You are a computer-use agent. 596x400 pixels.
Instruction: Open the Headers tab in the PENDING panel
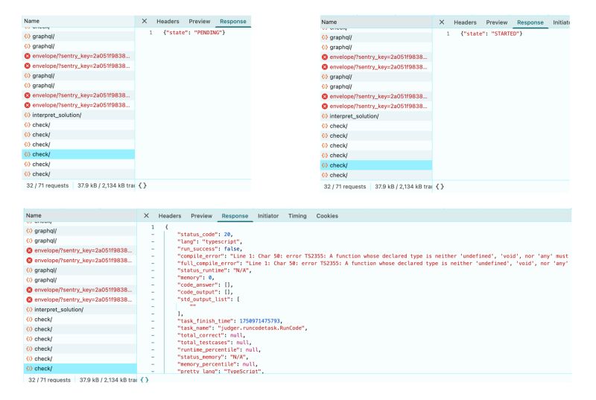tap(168, 22)
